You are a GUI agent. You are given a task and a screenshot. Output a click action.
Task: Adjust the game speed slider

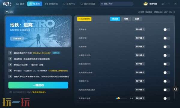(x=121, y=98)
